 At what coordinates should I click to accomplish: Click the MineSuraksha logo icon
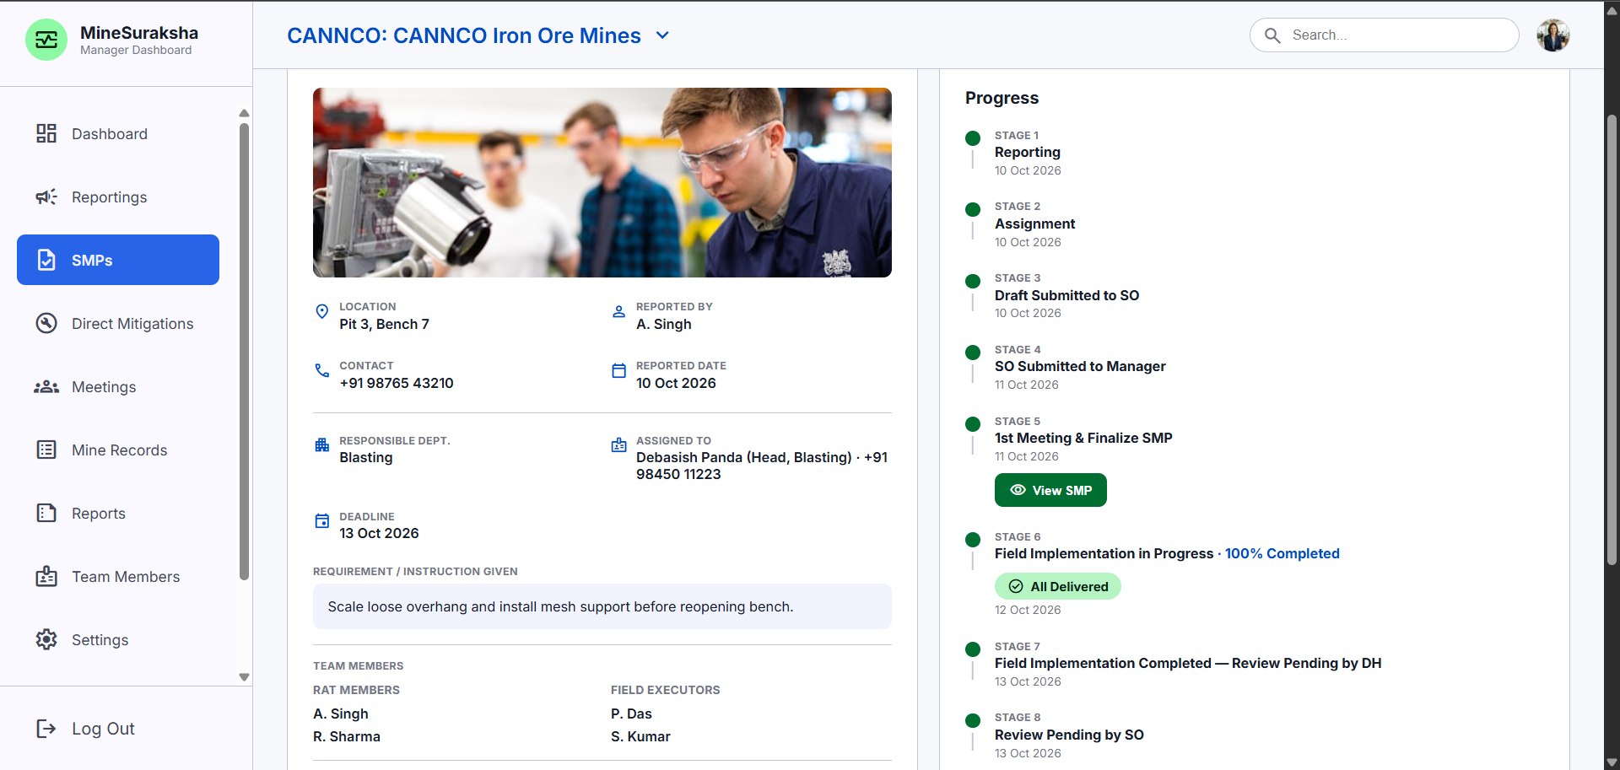click(46, 40)
